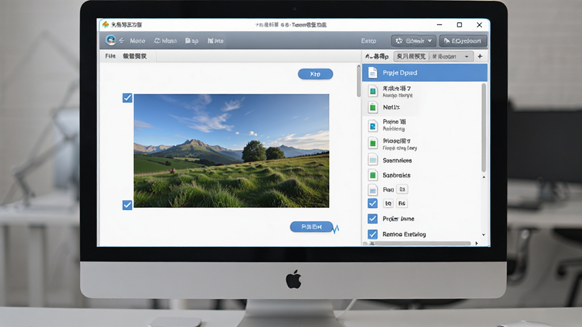
Task: Click the blue 'Xto' button above the photo
Action: point(315,74)
